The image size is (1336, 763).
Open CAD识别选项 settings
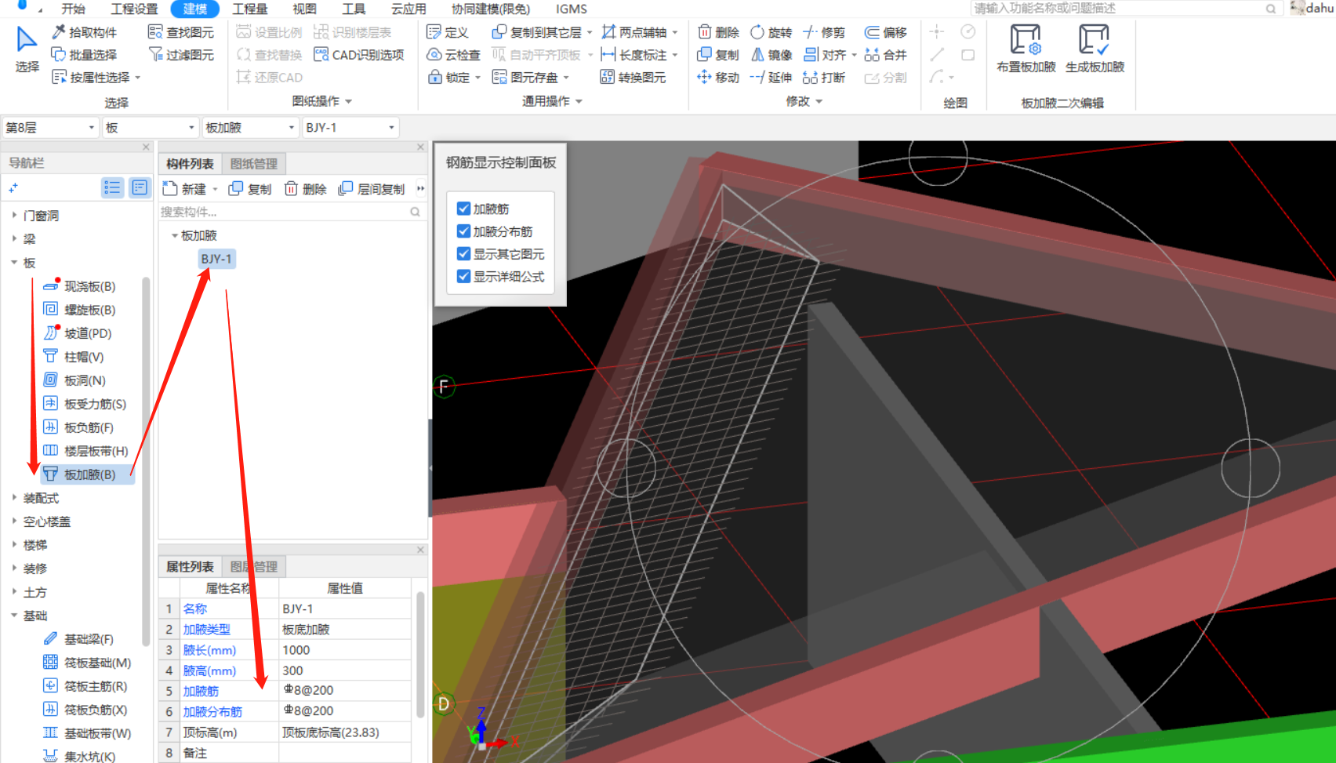point(358,55)
